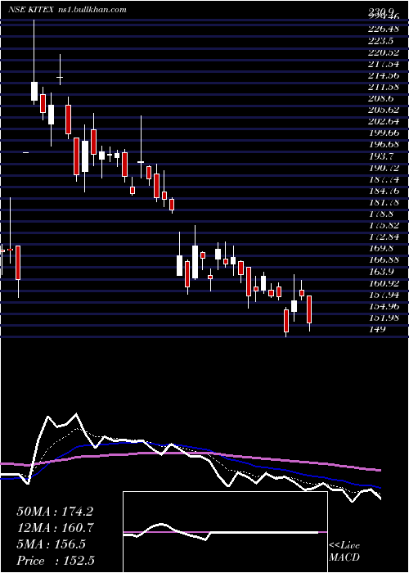
Task: Click the 181.78 price axis label
Action: [x=382, y=202]
